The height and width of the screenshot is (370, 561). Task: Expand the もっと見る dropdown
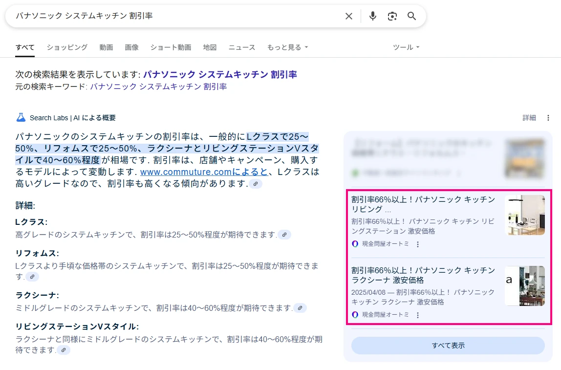pos(287,47)
